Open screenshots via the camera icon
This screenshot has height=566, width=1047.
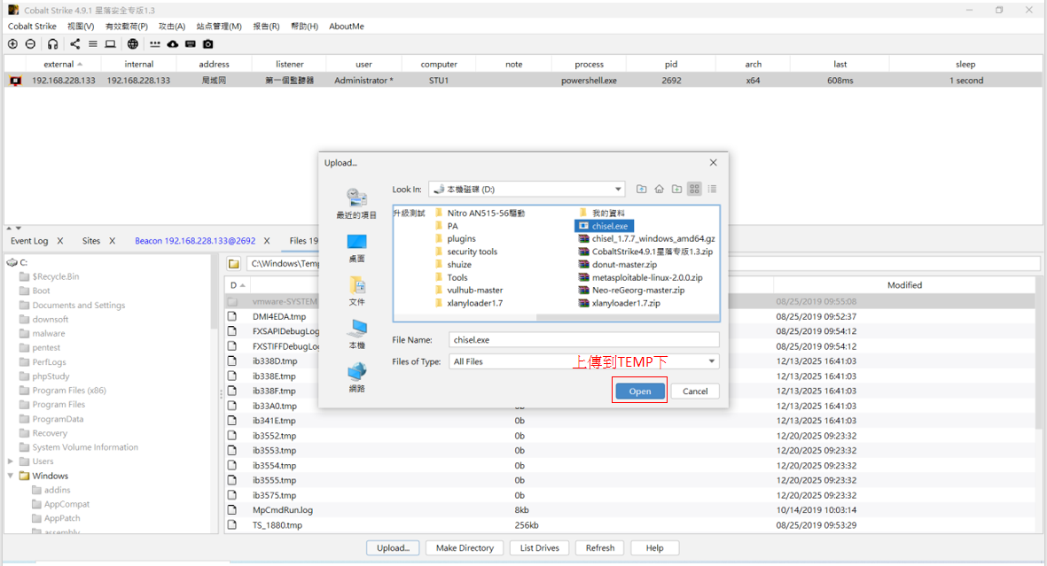click(x=208, y=44)
